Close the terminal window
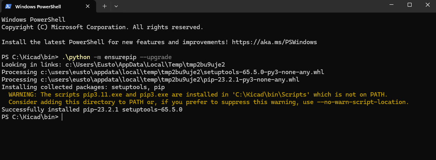Image resolution: width=436 pixels, height=160 pixels. pyautogui.click(x=428, y=5)
